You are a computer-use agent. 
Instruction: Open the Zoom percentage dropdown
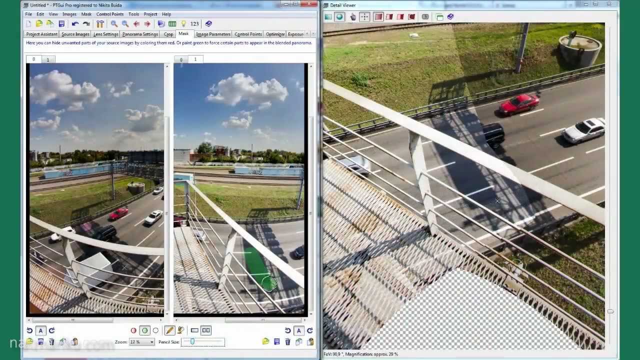pyautogui.click(x=142, y=342)
